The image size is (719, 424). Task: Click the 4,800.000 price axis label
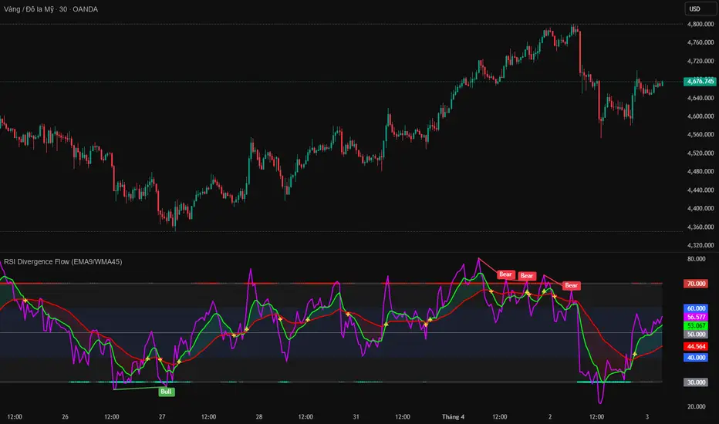(700, 24)
